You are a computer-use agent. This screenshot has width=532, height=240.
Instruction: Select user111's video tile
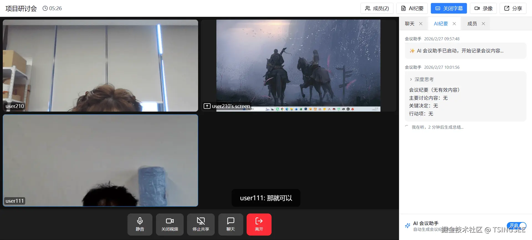(100, 160)
